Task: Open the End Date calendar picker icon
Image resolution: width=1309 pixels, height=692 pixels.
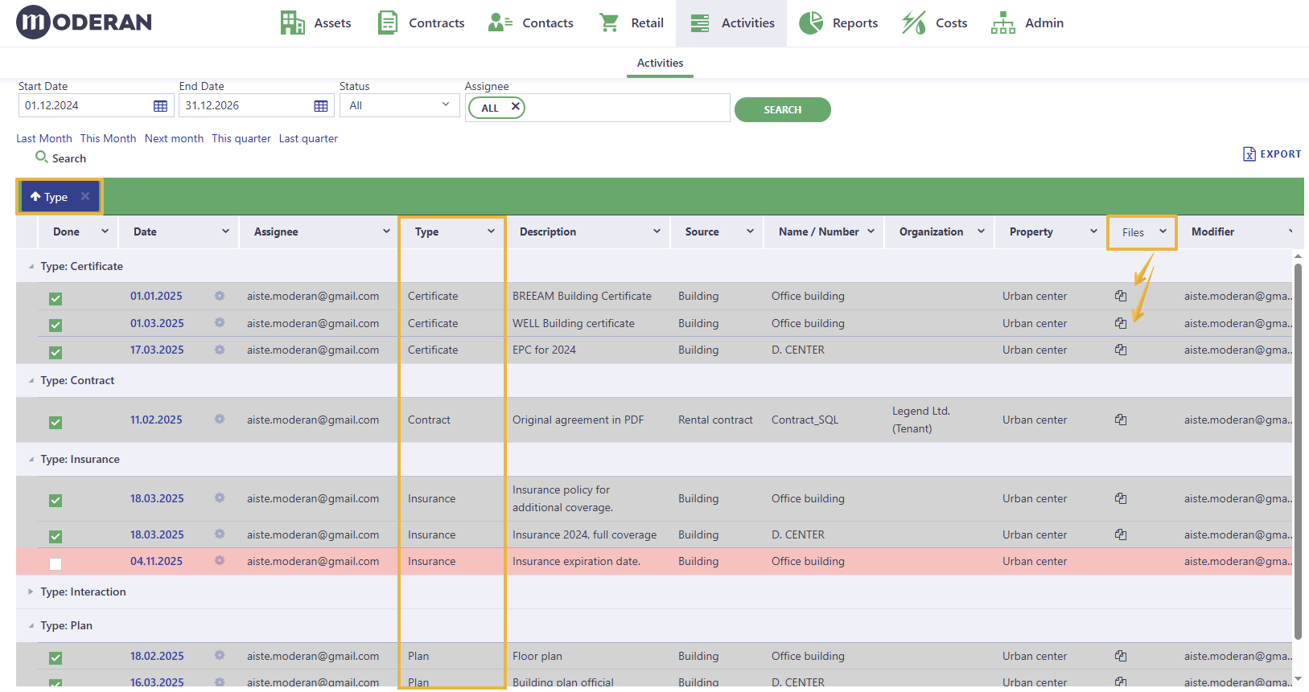Action: (321, 106)
